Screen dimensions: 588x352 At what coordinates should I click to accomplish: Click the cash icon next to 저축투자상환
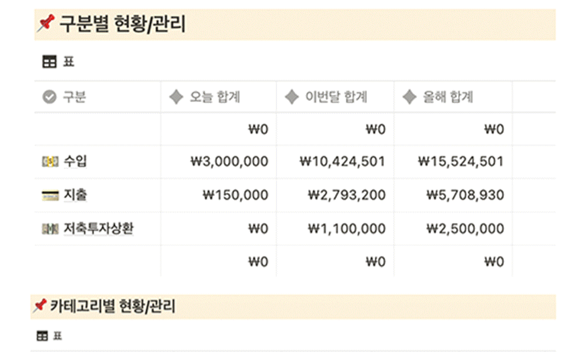50,229
